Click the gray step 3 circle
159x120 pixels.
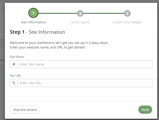coord(127,13)
